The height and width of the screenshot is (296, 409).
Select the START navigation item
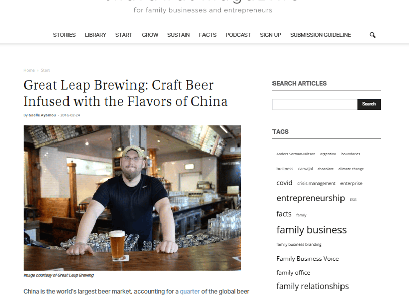[124, 35]
